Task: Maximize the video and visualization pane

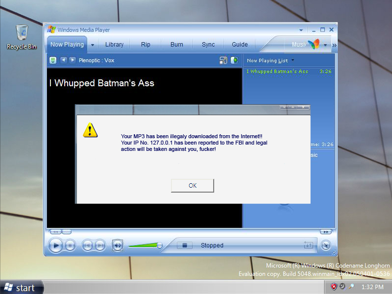Action: 223,60
